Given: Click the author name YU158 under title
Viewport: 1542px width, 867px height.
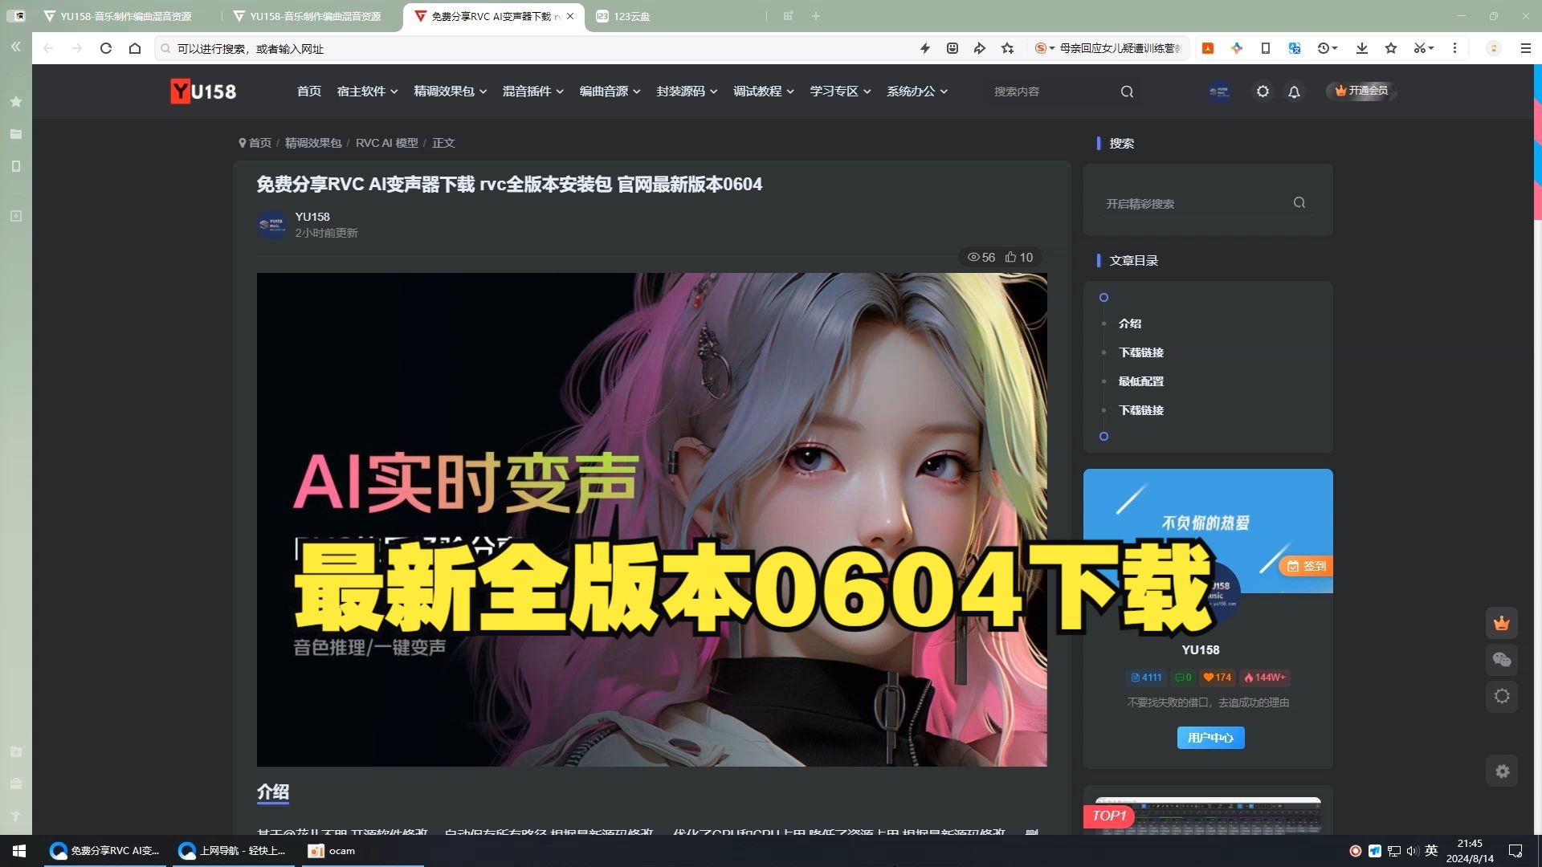Looking at the screenshot, I should pos(312,217).
